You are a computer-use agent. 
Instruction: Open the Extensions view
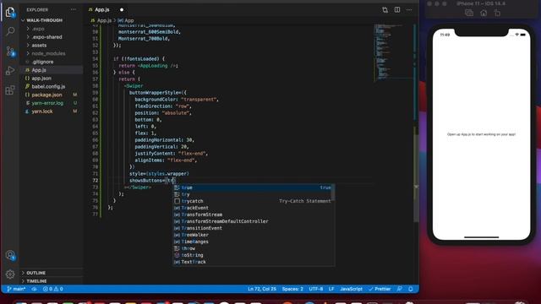point(10,90)
